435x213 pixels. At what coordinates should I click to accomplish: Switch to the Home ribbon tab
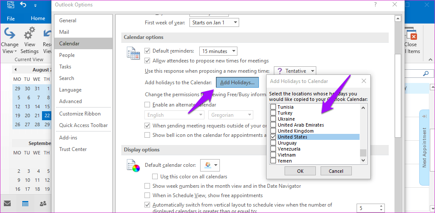pos(38,18)
